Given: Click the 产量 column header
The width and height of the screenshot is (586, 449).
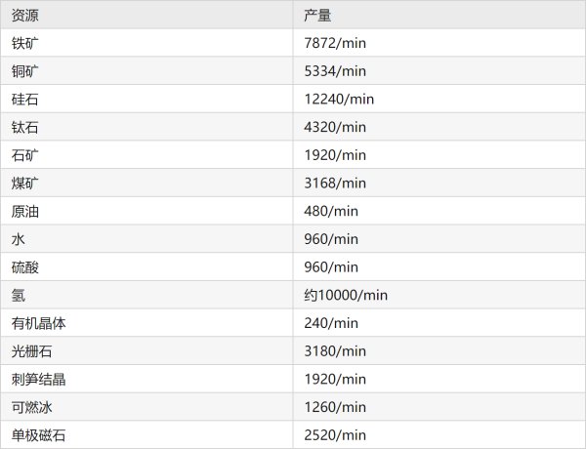Looking at the screenshot, I should coord(317,16).
